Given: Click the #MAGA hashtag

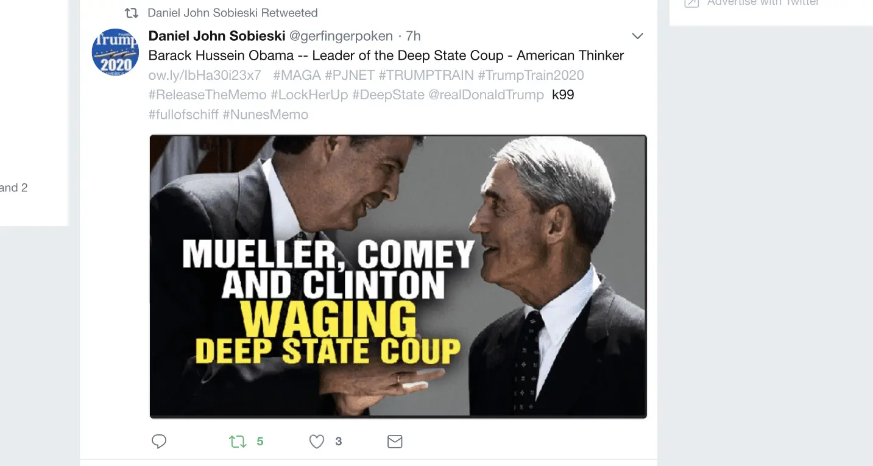Looking at the screenshot, I should coord(297,76).
